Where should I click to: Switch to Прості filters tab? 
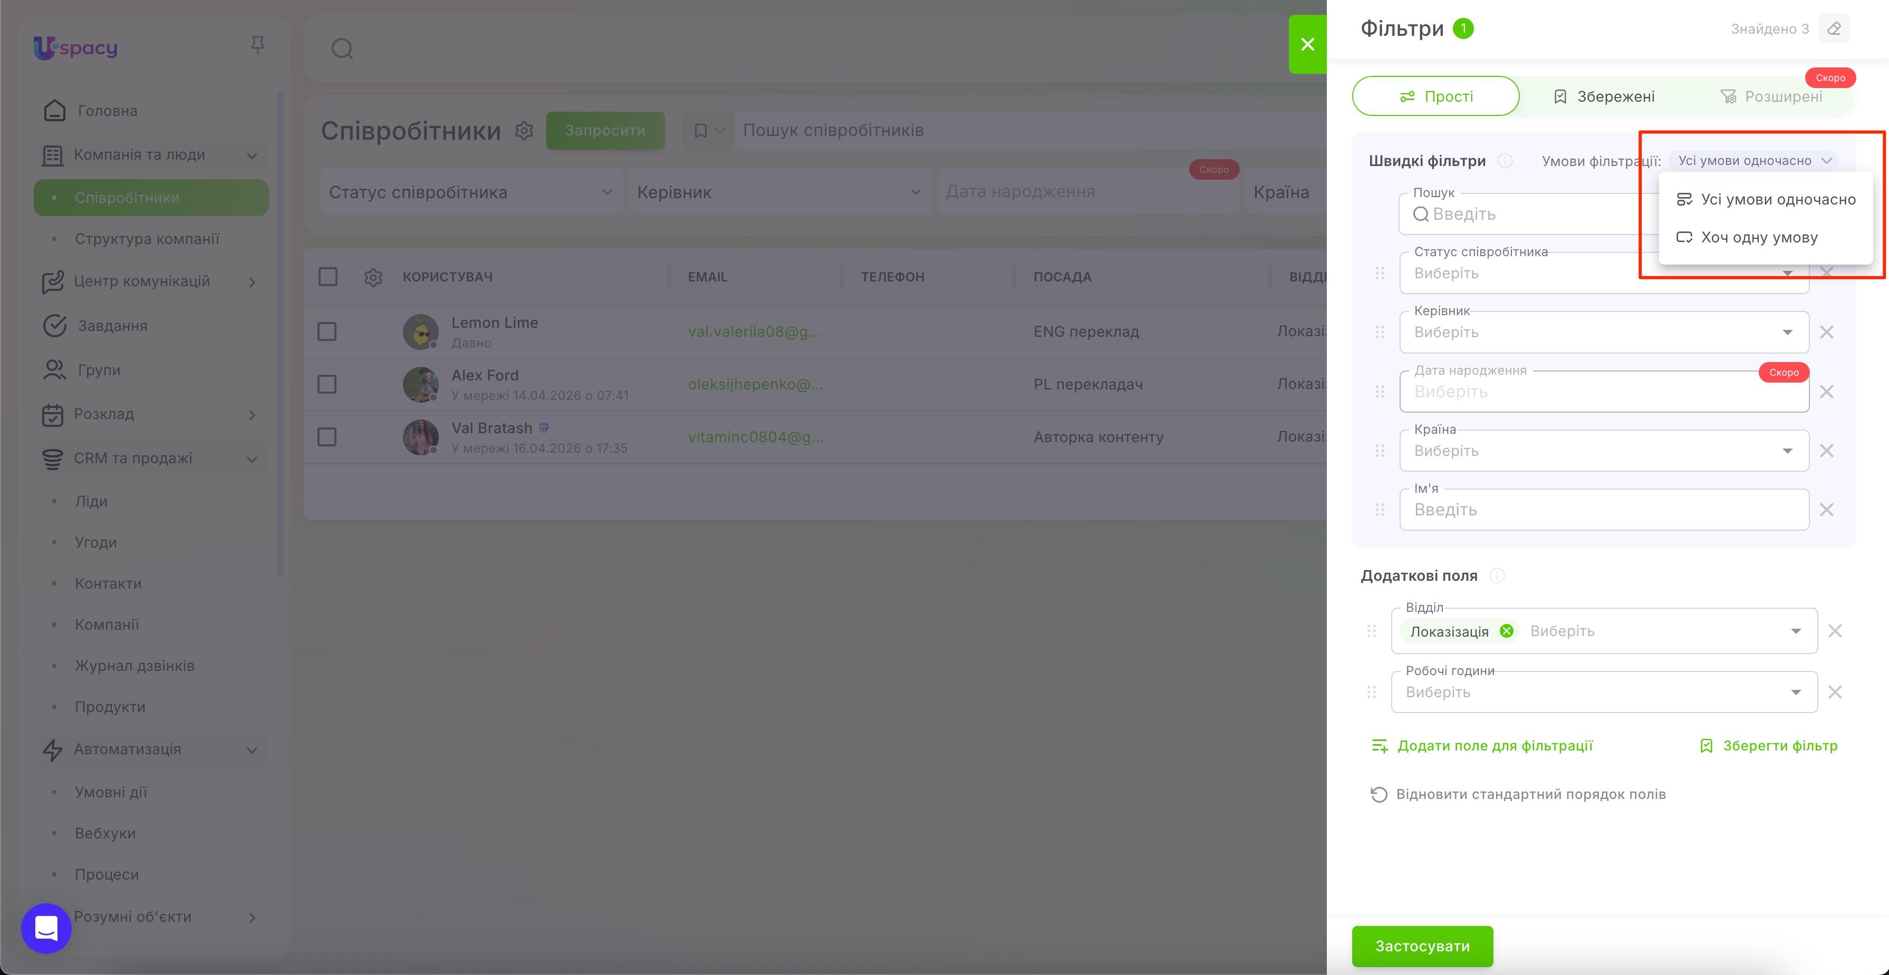(x=1436, y=96)
